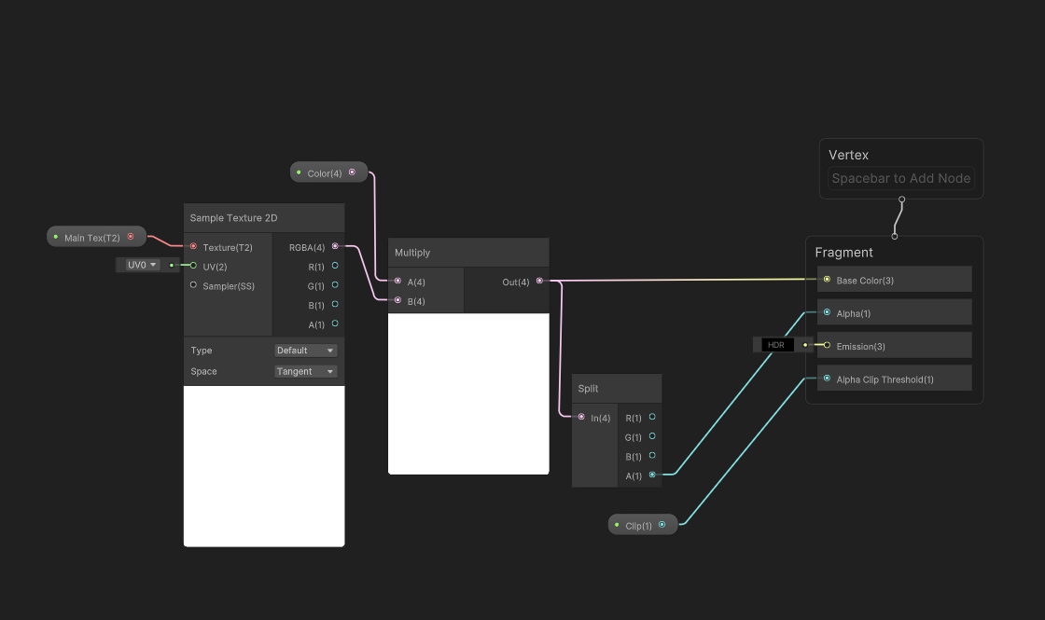Select the Fragment block header
This screenshot has width=1045, height=620.
(x=844, y=252)
